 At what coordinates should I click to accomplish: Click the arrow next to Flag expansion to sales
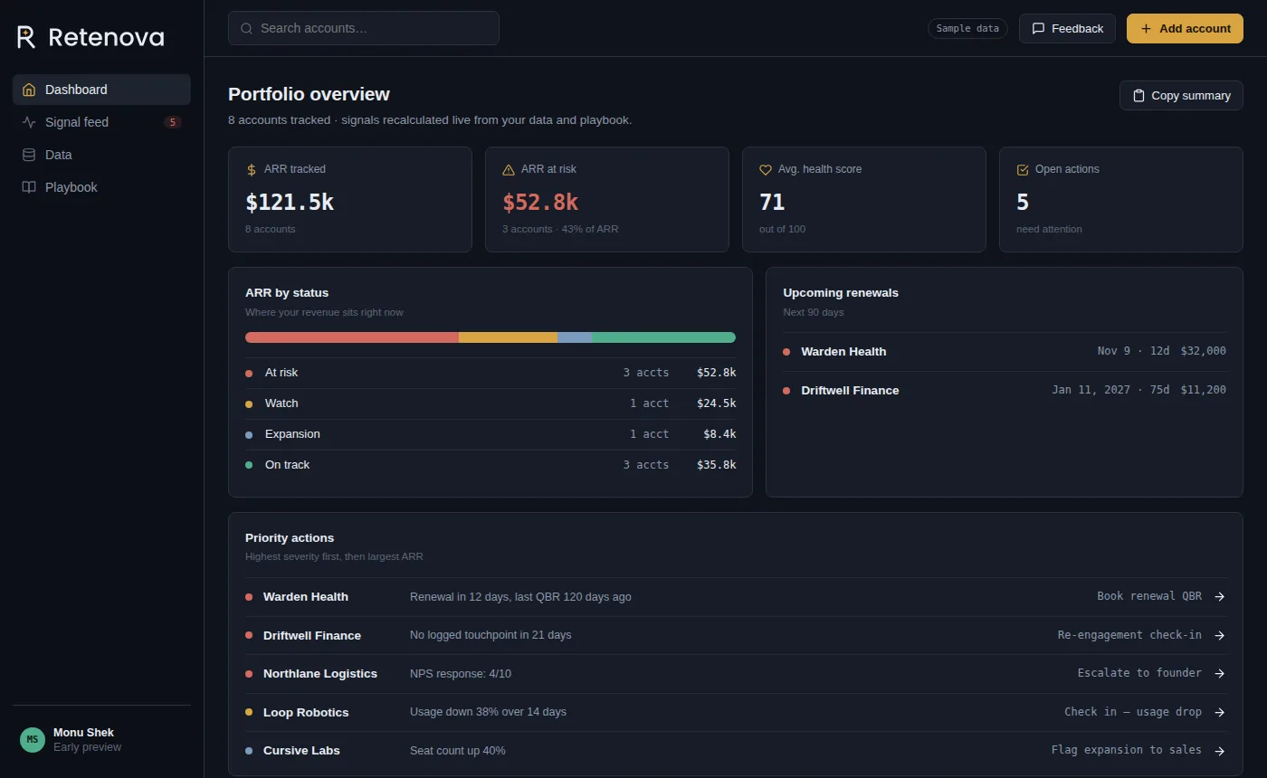point(1220,750)
